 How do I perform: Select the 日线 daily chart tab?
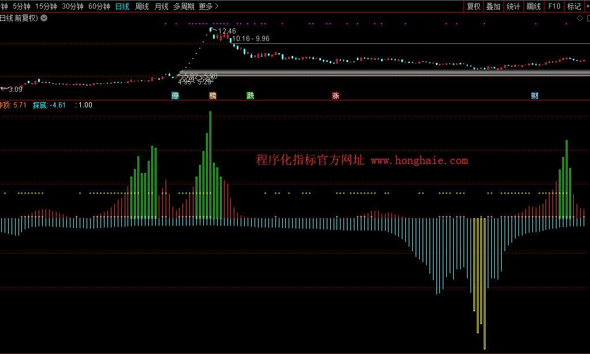(x=122, y=6)
